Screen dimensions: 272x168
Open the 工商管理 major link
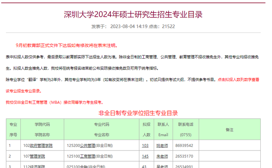click(87, 156)
